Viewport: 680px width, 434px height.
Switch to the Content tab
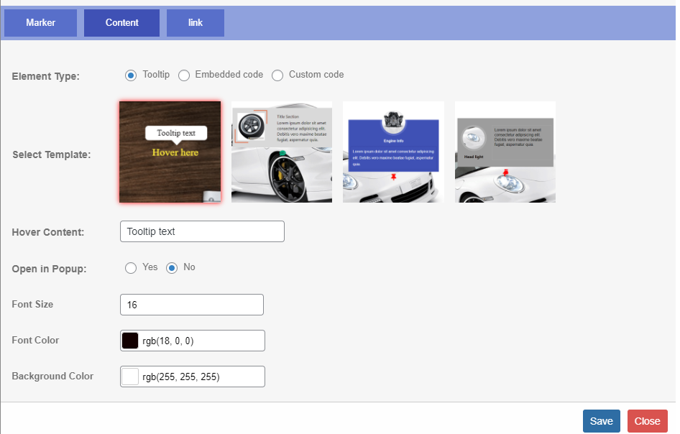click(x=122, y=23)
